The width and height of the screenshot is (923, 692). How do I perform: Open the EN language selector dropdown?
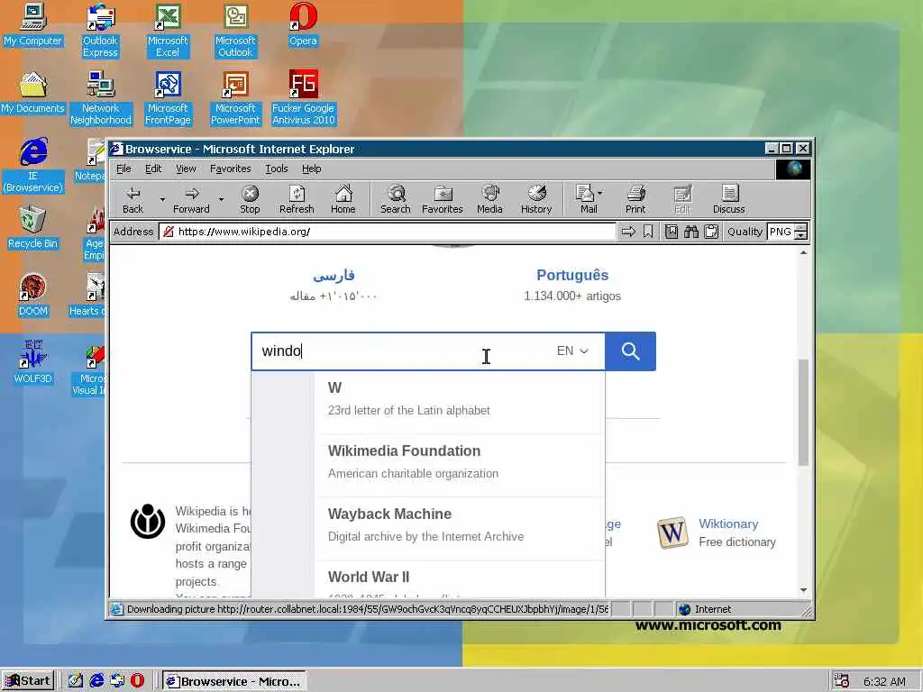coord(572,351)
